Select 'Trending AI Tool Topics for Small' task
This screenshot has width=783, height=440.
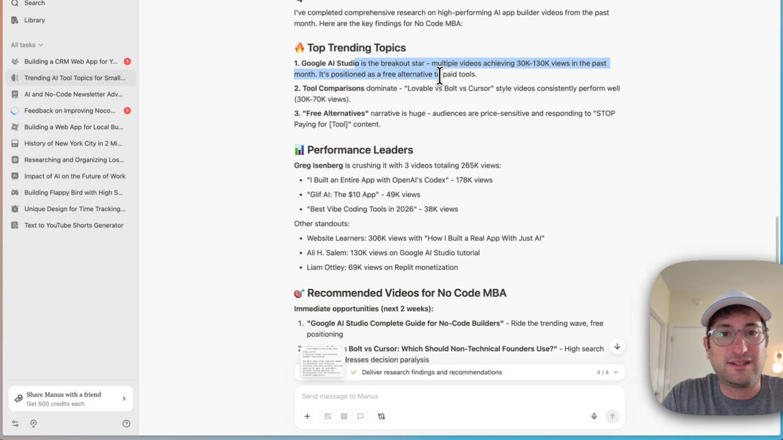(70, 78)
